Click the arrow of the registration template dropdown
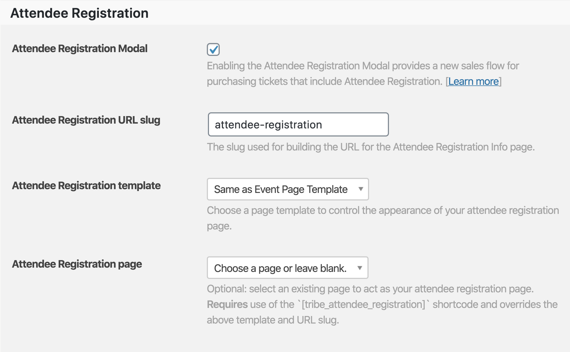 (x=361, y=189)
